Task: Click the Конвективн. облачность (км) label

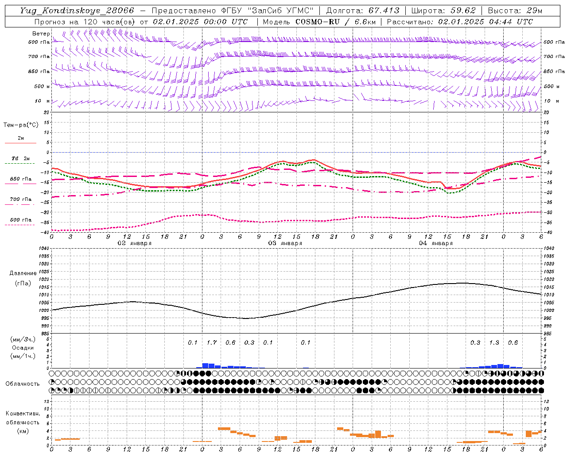Action: (x=23, y=422)
